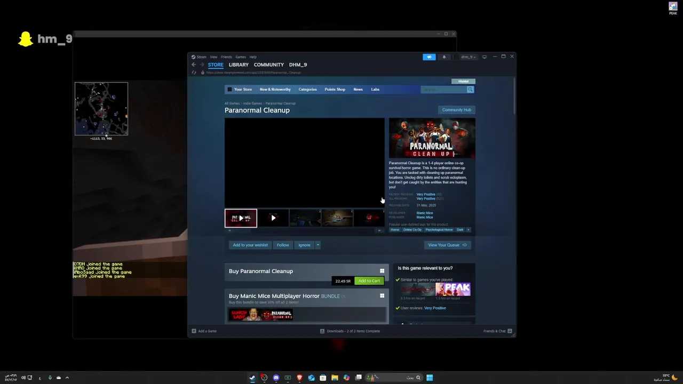Image resolution: width=683 pixels, height=384 pixels.
Task: Click the Add to Cart button
Action: [x=369, y=281]
